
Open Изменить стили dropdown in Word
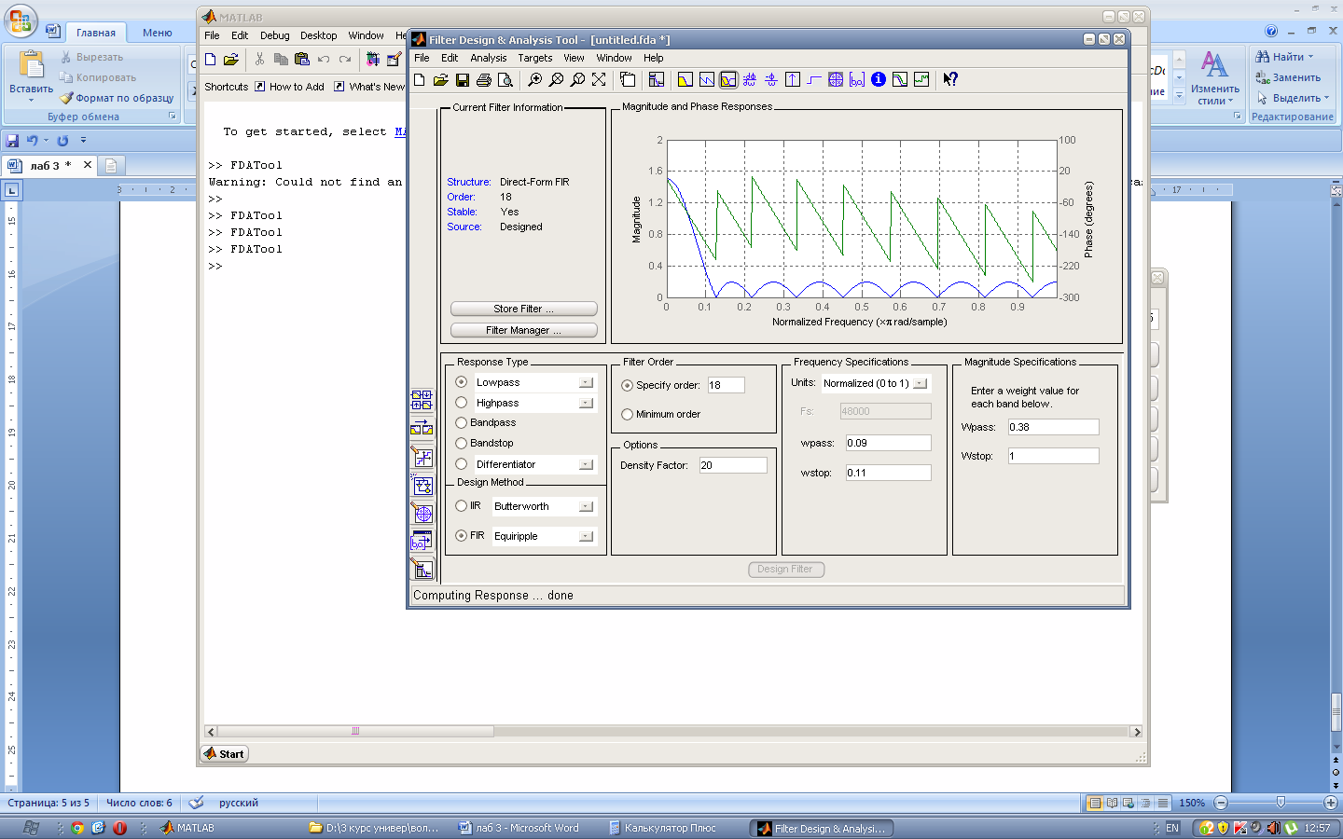pyautogui.click(x=1214, y=79)
